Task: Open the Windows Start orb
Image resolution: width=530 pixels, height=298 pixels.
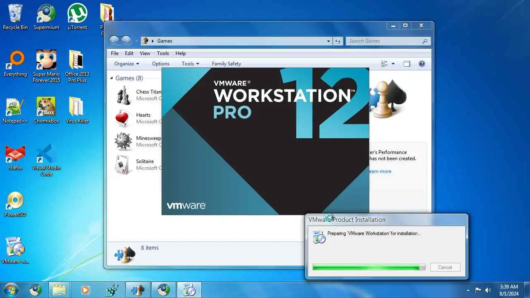Action: click(x=11, y=290)
